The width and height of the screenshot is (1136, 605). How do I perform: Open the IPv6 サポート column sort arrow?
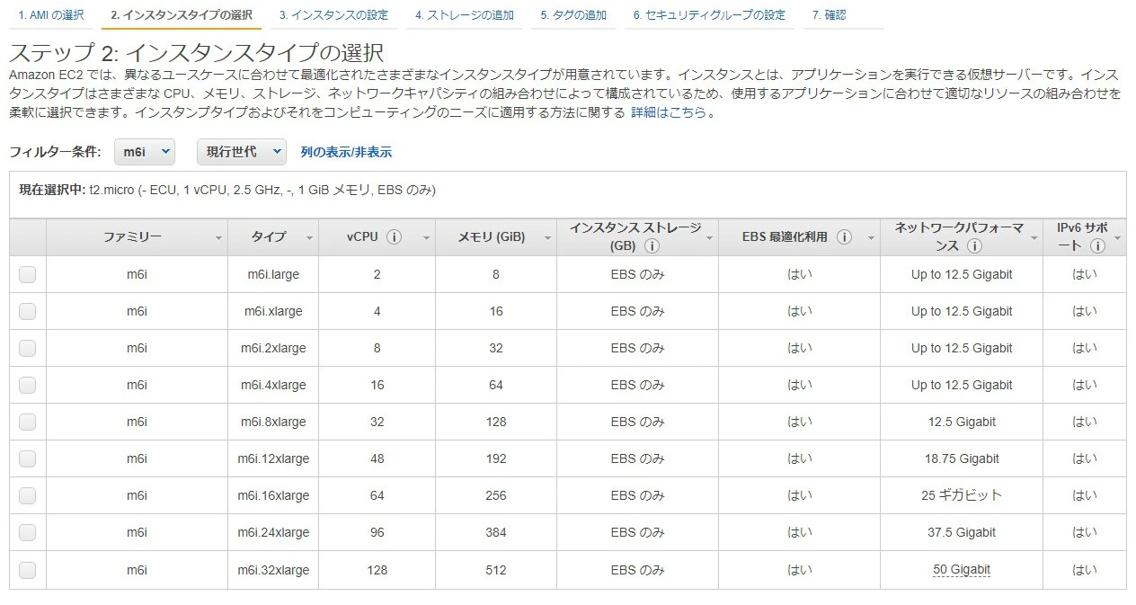(x=1117, y=238)
